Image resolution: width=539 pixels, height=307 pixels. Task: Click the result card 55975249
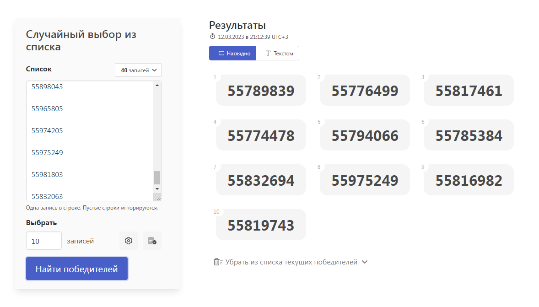[365, 180]
